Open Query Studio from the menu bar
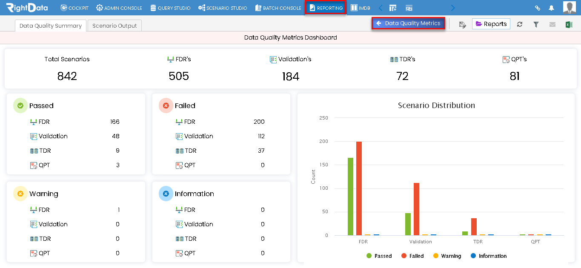Image resolution: width=581 pixels, height=268 pixels. pyautogui.click(x=170, y=7)
